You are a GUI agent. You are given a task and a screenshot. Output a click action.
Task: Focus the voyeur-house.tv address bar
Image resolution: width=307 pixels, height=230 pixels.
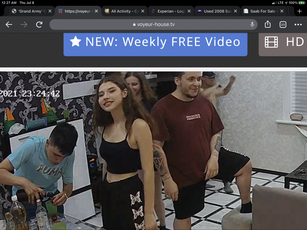click(x=153, y=25)
